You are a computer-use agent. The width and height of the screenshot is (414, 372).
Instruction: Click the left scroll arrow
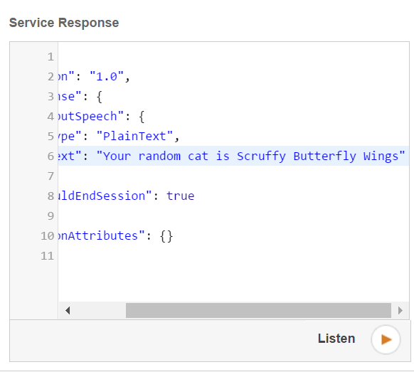68,311
